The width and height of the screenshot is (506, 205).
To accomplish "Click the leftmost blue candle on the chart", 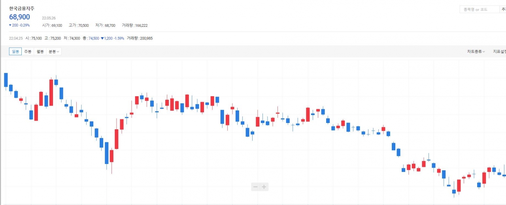I will [6, 80].
